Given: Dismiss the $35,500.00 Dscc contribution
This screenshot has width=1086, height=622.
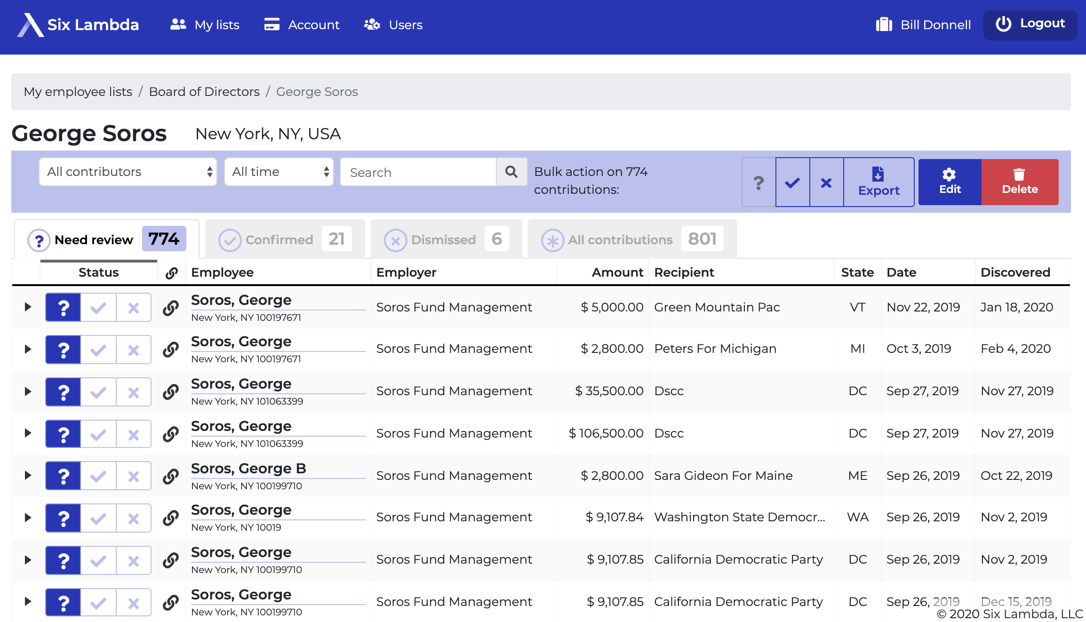Looking at the screenshot, I should 134,392.
